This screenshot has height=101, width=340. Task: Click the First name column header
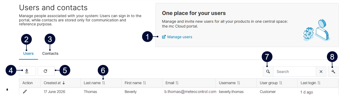click(142, 83)
